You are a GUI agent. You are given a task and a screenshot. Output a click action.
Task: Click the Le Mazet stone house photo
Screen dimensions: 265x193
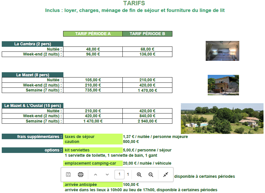(223, 85)
